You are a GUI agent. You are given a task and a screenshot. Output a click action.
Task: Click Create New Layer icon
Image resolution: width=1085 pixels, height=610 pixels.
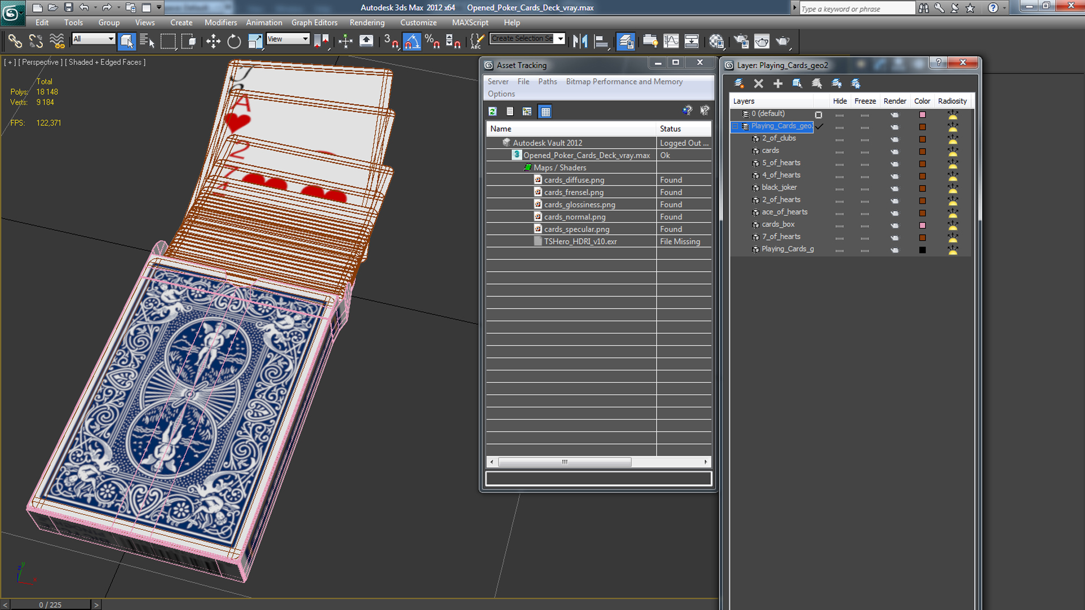(739, 84)
